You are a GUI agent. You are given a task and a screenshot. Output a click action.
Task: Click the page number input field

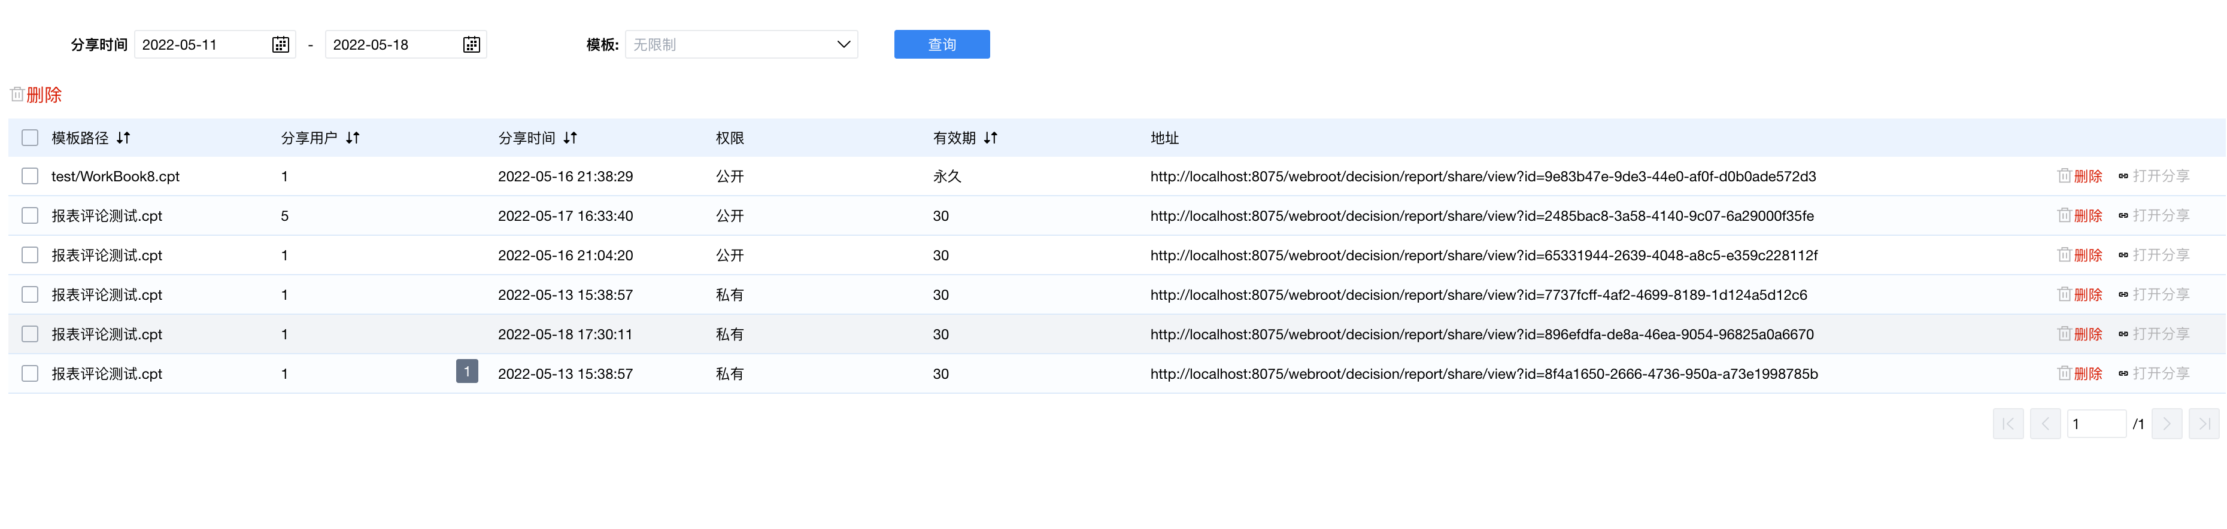point(2095,424)
